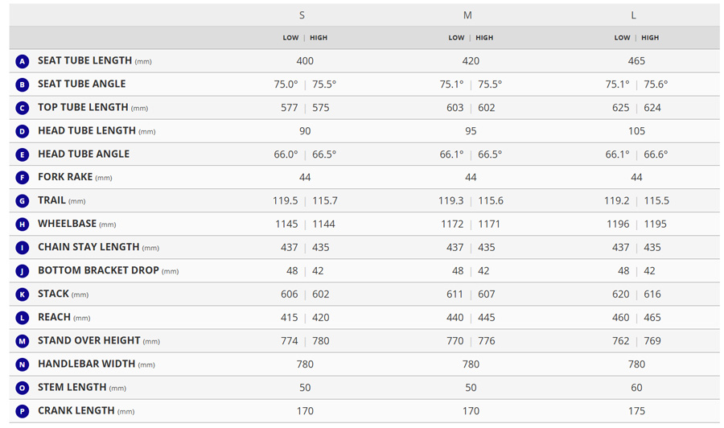
Task: Select the C badge for Top Tube Length
Action: tap(23, 108)
